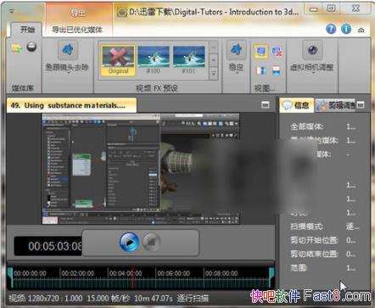Click the blue info icon
The width and height of the screenshot is (375, 308).
pyautogui.click(x=346, y=29)
